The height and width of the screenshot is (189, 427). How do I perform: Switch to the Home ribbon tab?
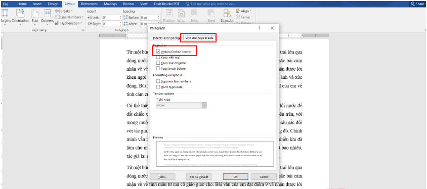22,4
